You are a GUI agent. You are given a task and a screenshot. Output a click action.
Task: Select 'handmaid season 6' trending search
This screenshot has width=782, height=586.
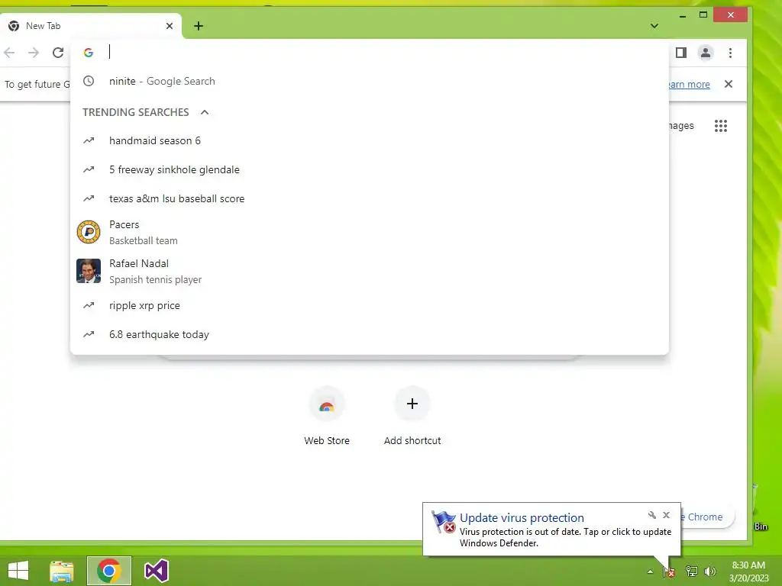370,140
